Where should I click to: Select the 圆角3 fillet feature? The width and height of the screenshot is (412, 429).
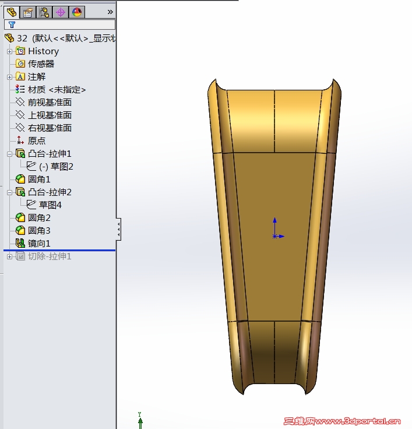[x=39, y=231]
